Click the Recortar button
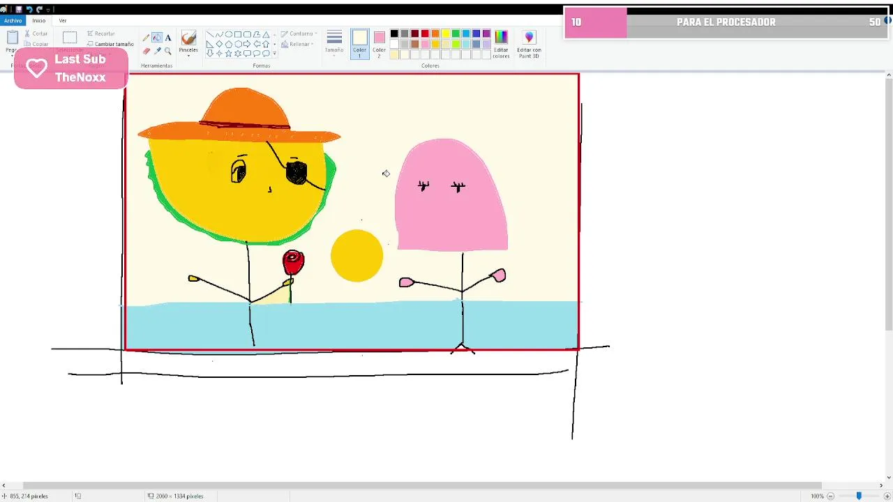Viewport: 893px width, 502px height. (x=101, y=33)
